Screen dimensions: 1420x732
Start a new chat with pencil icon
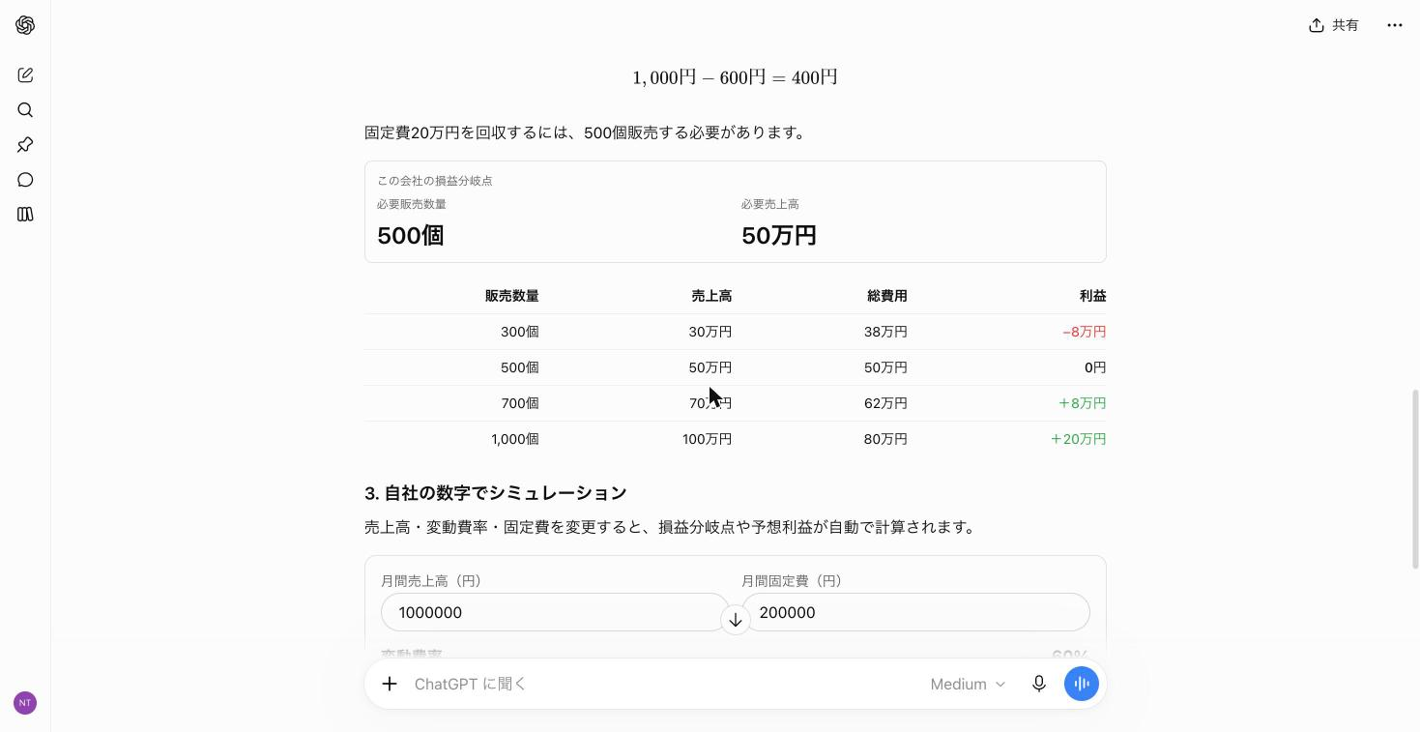(25, 75)
